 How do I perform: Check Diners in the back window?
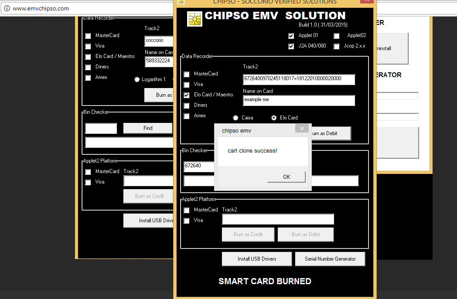point(88,67)
